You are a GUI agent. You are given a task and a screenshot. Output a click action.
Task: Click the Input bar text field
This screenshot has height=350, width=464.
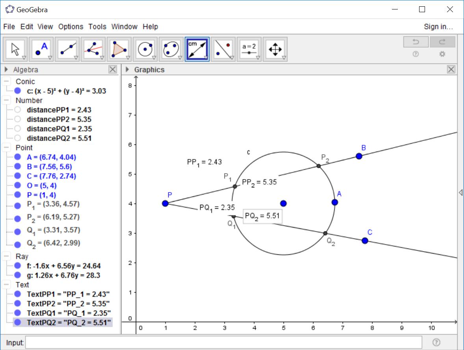pyautogui.click(x=223, y=343)
